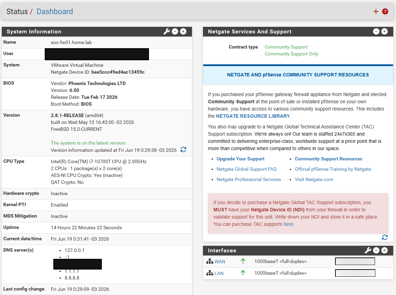This screenshot has width=396, height=295.
Task: Click the WAN interface network icon
Action: (x=210, y=261)
